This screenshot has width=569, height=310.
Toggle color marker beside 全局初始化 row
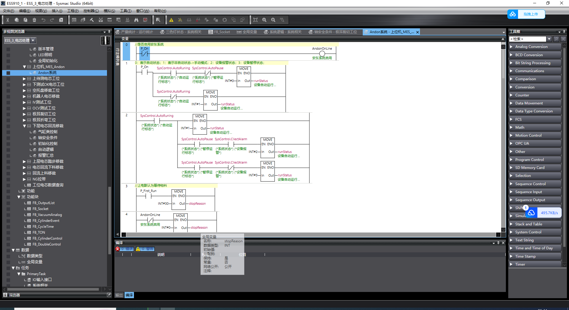pyautogui.click(x=8, y=61)
